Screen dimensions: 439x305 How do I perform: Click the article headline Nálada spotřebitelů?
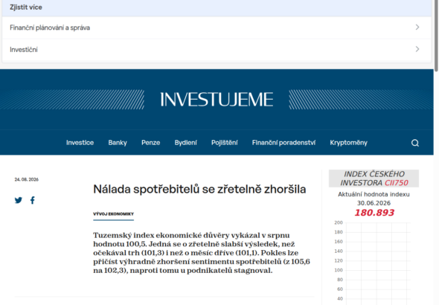click(x=199, y=190)
